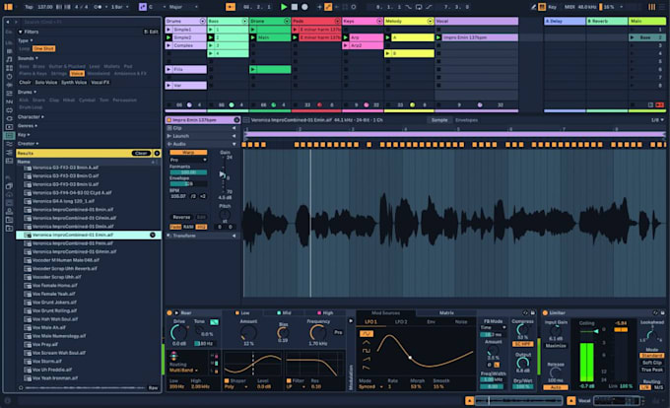Open the Samples icon highlighted in the browser sidebar
670x408 pixels.
click(9, 135)
